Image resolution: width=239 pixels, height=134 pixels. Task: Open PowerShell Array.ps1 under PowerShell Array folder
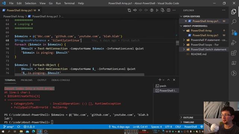(x=205, y=35)
